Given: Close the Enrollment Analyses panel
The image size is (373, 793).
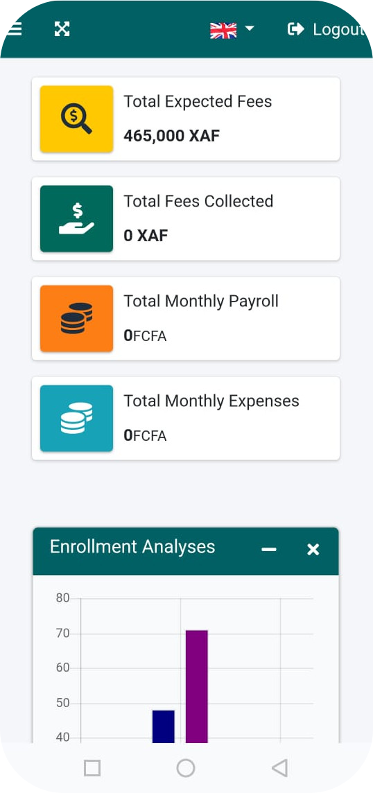Looking at the screenshot, I should click(x=313, y=550).
